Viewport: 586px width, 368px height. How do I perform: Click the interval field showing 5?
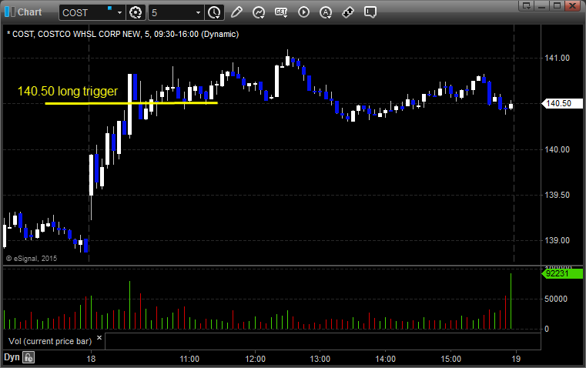coord(171,12)
